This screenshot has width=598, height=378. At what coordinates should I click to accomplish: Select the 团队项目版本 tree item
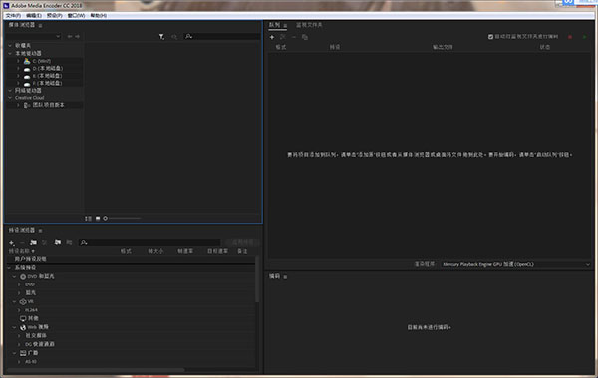pos(48,105)
